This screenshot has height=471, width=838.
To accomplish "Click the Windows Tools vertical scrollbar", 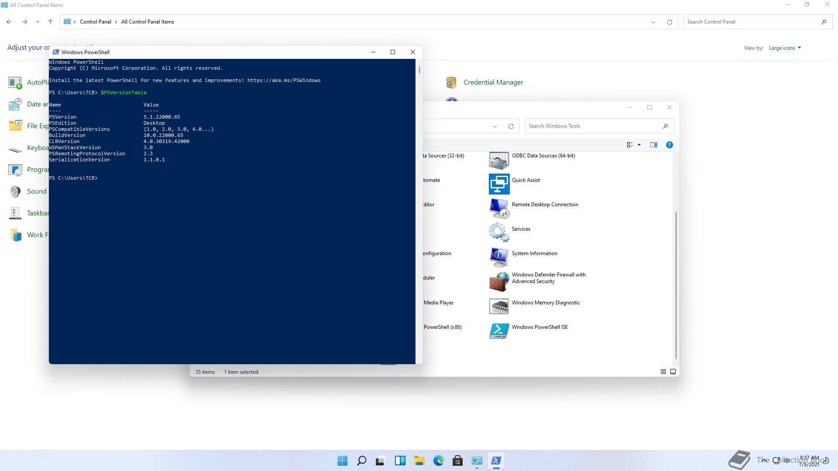I will (676, 286).
